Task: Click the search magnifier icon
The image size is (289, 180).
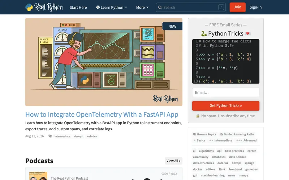Action: tap(160, 8)
